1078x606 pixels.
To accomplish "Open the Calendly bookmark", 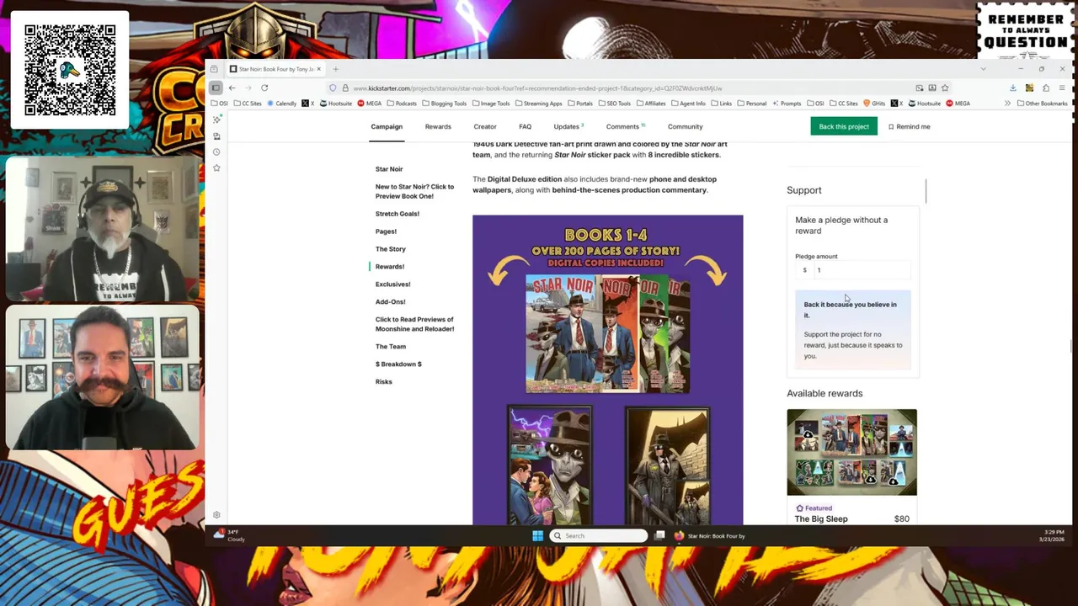I will point(282,104).
